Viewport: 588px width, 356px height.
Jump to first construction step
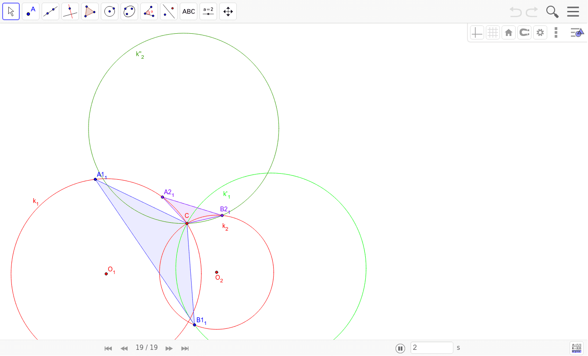pos(108,349)
